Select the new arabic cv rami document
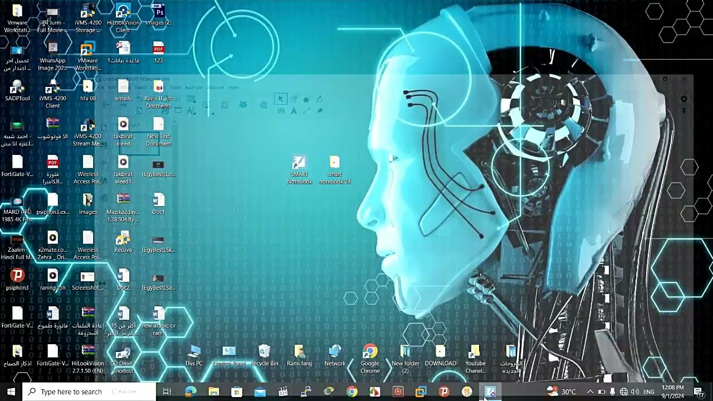Screen dimensions: 713x401 tap(159, 321)
